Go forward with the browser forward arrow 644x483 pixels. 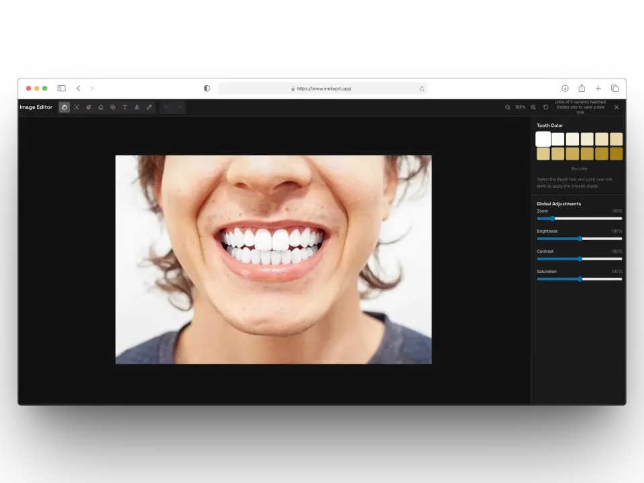(92, 89)
